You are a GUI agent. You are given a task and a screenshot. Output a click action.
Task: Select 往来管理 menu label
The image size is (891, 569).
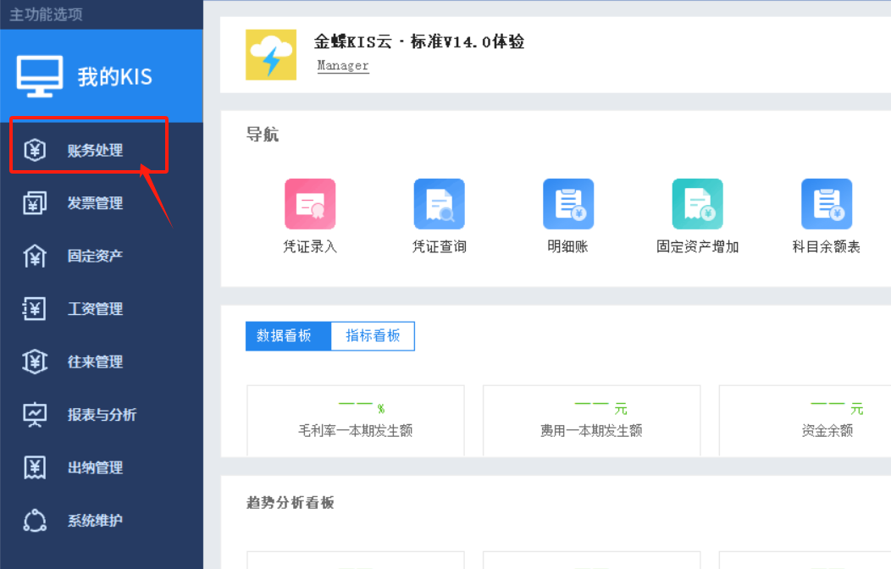pyautogui.click(x=95, y=362)
